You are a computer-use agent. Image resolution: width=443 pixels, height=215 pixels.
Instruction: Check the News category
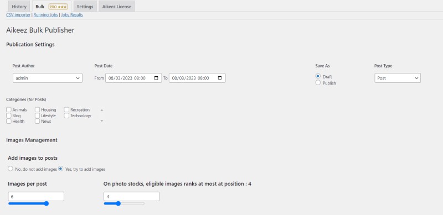tap(37, 121)
